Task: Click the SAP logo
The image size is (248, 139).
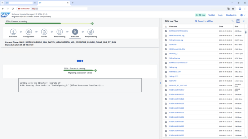Action: coord(5,15)
